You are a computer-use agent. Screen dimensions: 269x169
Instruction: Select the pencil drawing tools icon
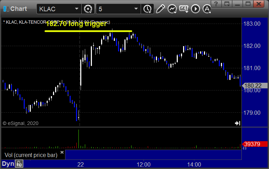[160, 9]
